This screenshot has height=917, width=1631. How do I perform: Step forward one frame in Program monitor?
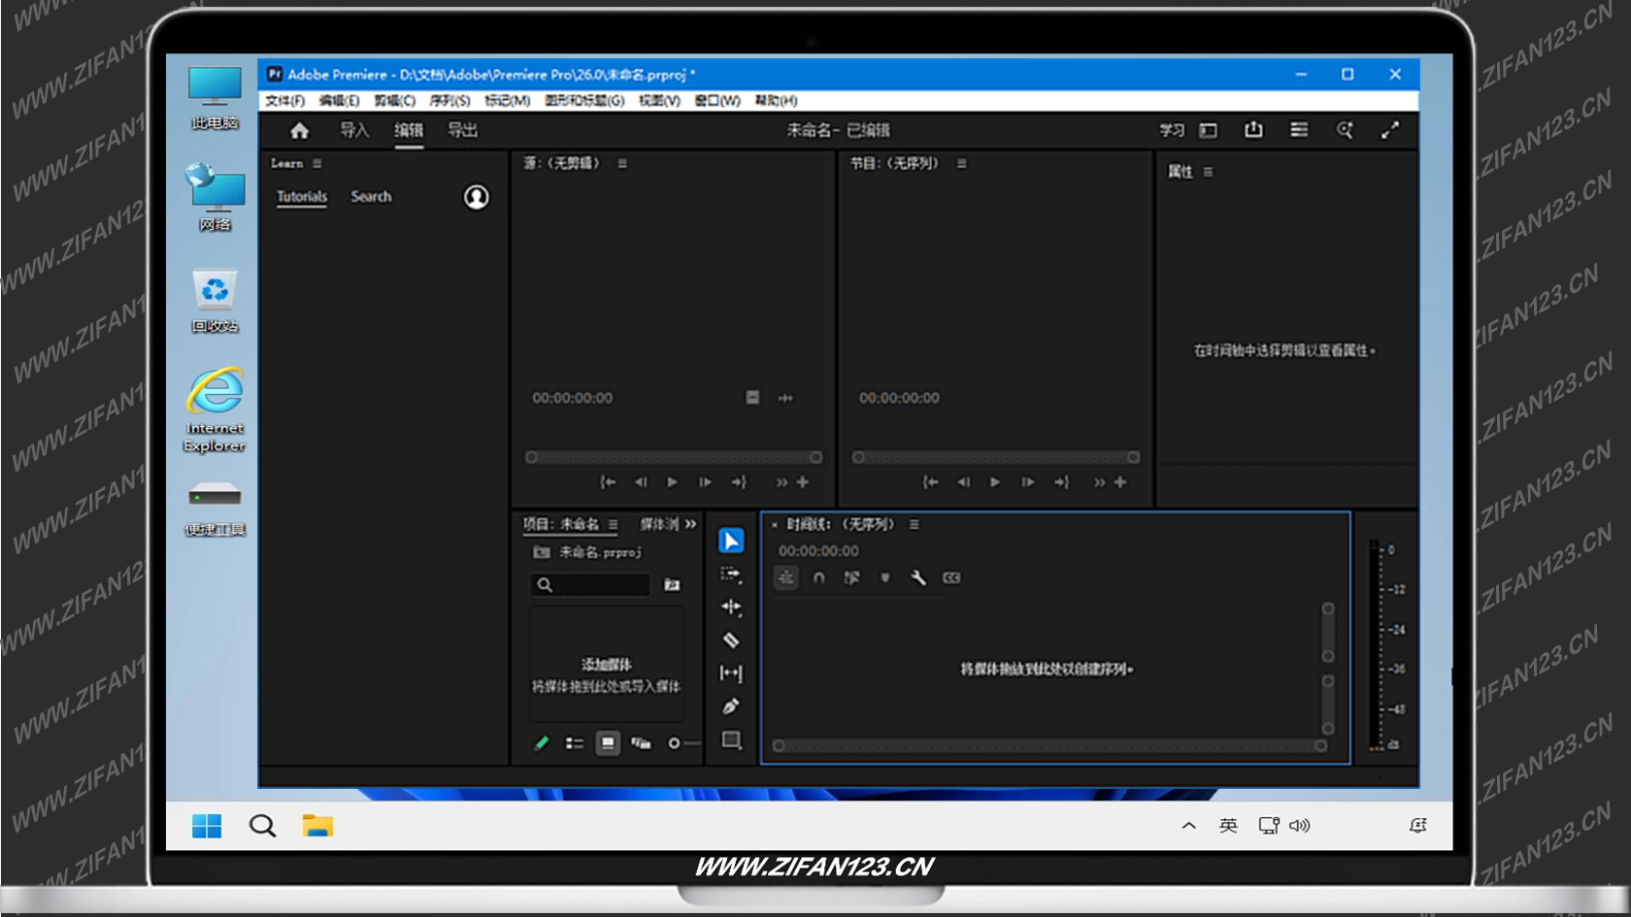1028,482
